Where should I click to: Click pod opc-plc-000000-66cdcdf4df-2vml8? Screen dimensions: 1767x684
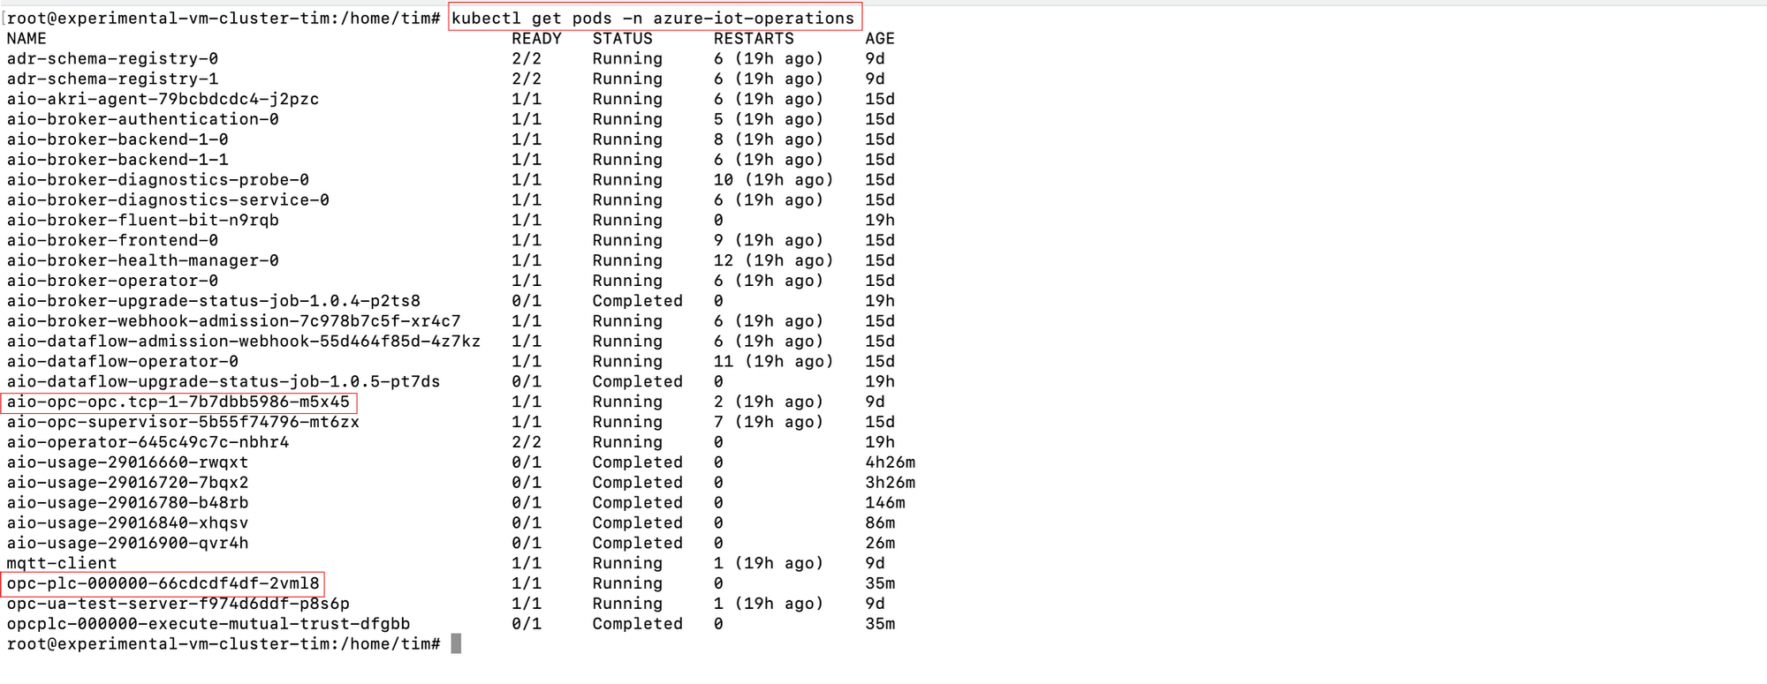click(163, 584)
